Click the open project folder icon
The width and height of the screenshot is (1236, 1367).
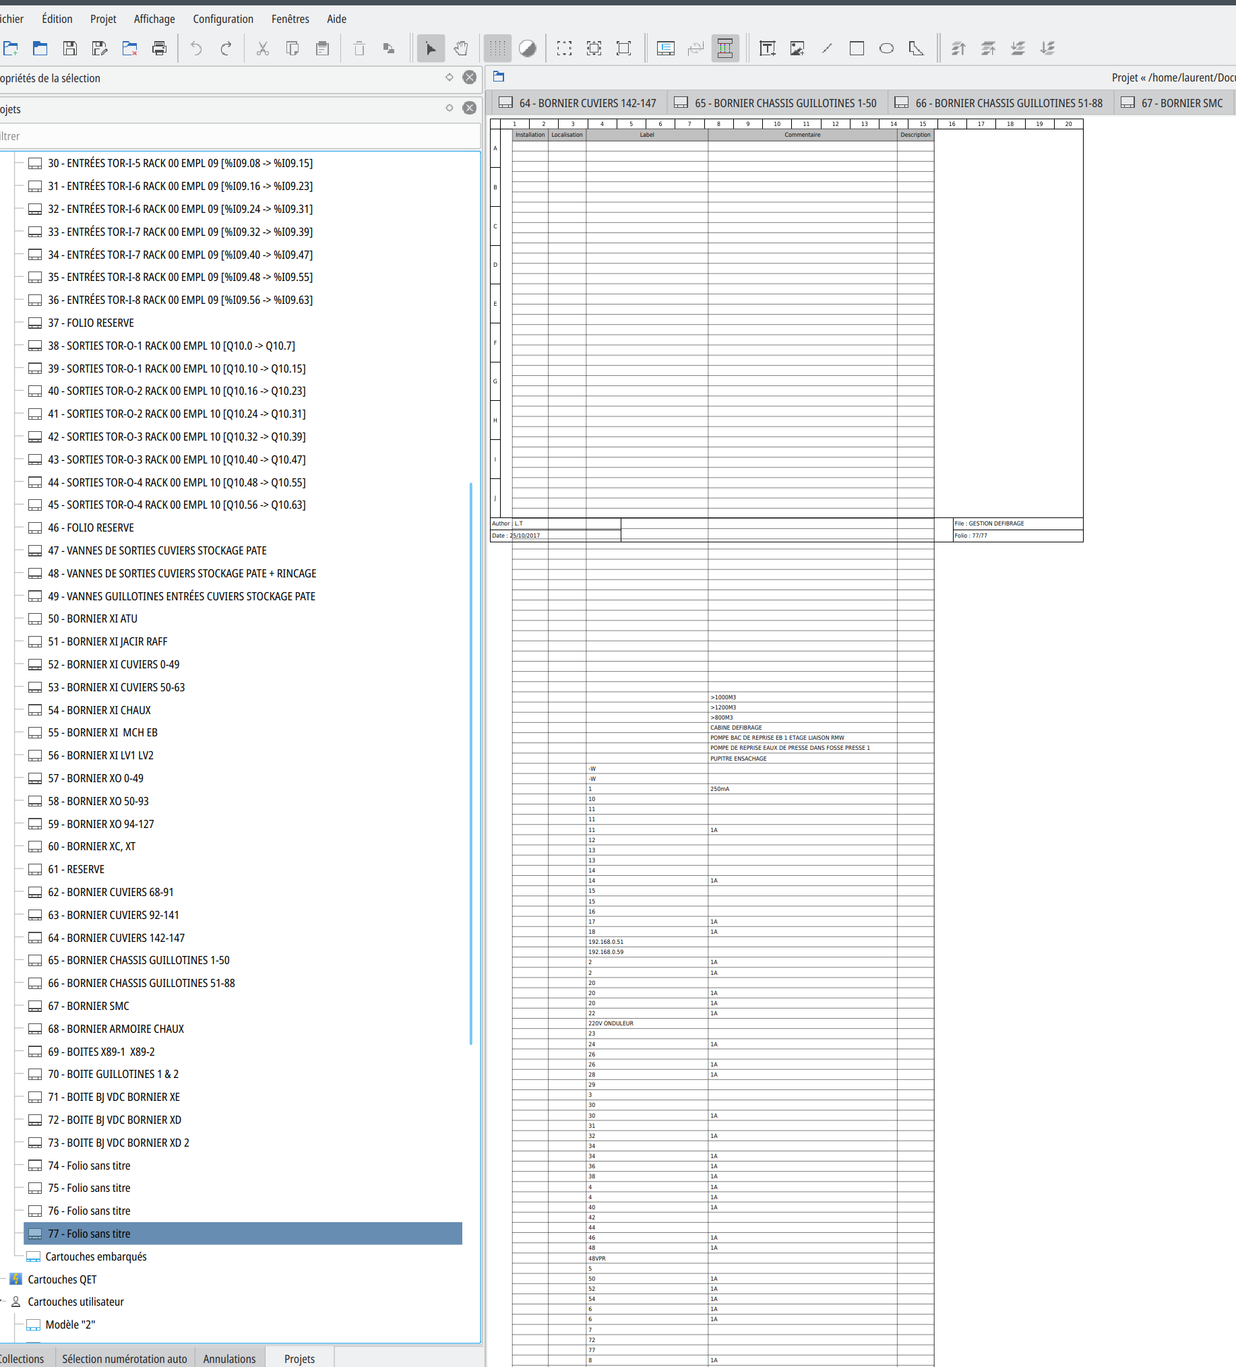tap(40, 48)
